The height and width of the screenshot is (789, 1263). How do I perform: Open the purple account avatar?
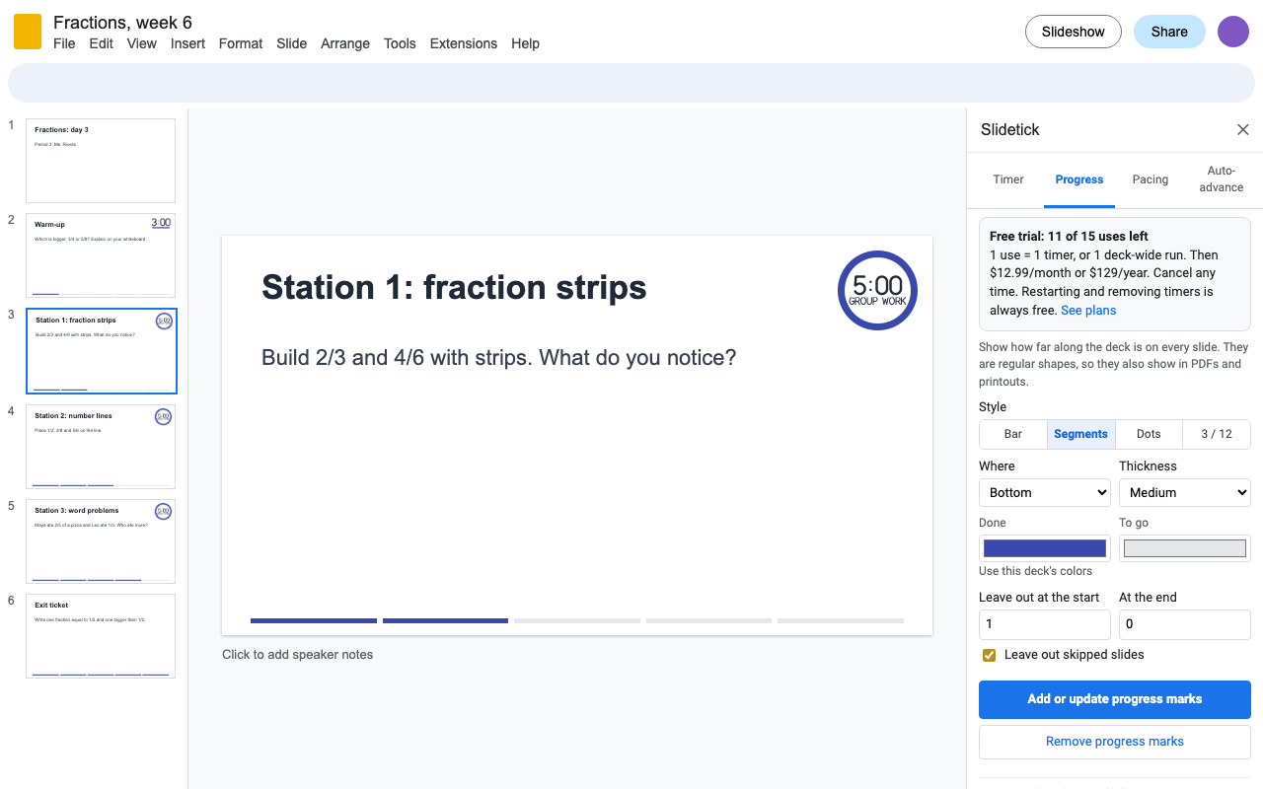click(1233, 32)
